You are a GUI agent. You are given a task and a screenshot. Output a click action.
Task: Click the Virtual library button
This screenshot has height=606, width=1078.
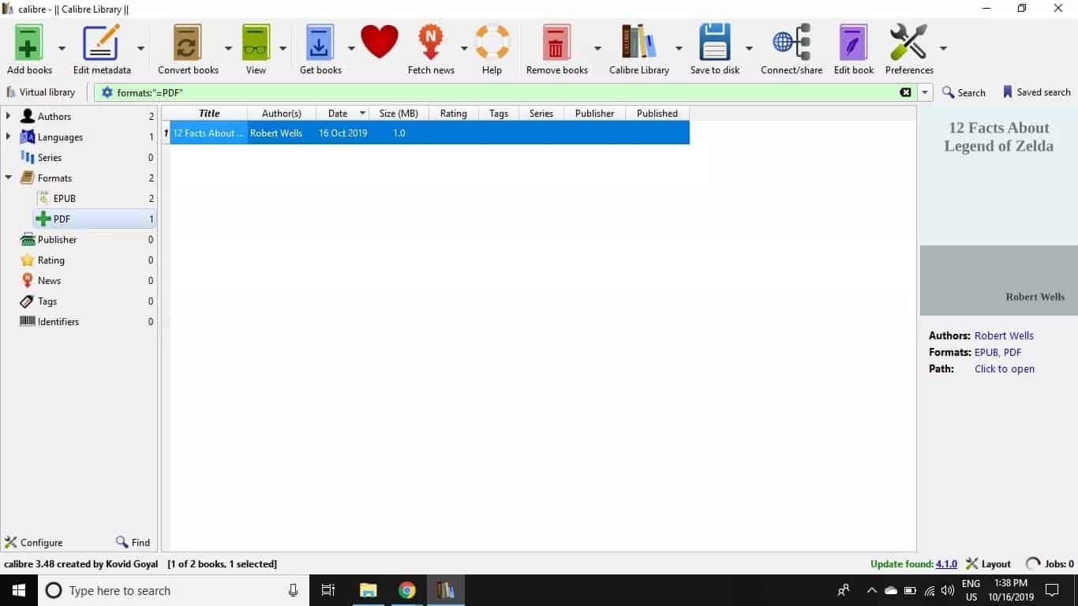[41, 92]
